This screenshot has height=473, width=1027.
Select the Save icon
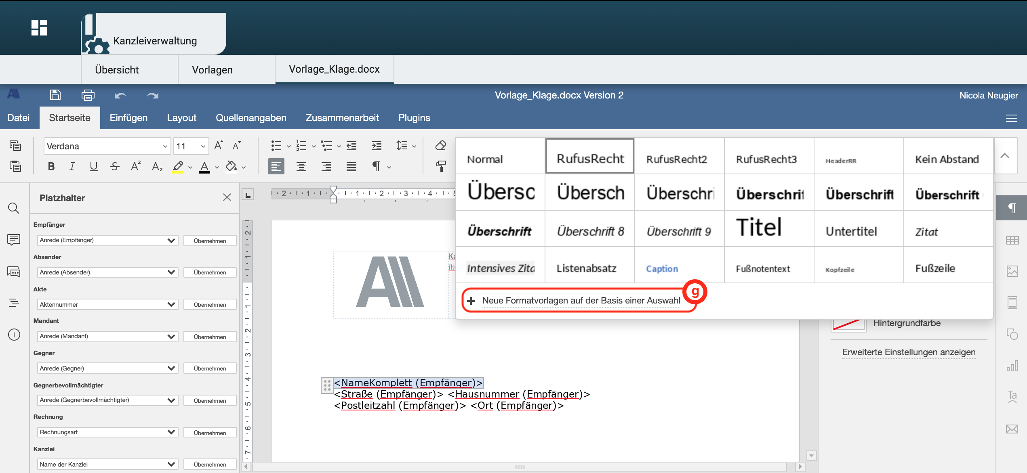(55, 95)
